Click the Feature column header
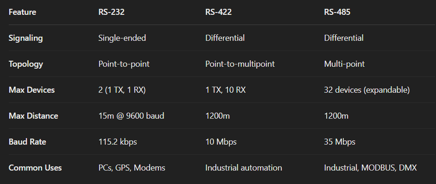The width and height of the screenshot is (436, 184). click(22, 12)
